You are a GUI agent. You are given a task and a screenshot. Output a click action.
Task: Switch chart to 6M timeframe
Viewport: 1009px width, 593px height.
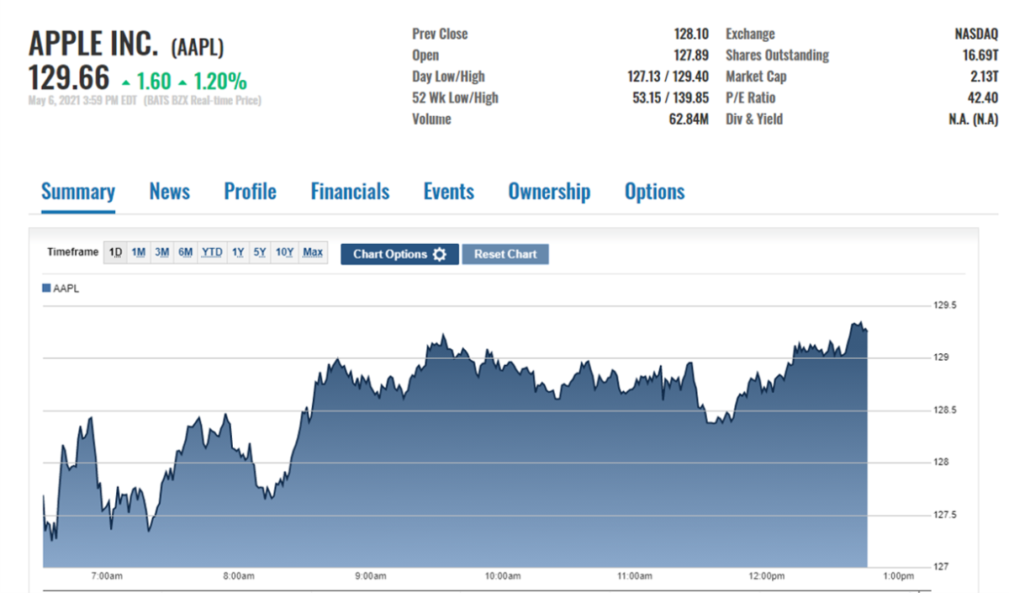(x=186, y=252)
